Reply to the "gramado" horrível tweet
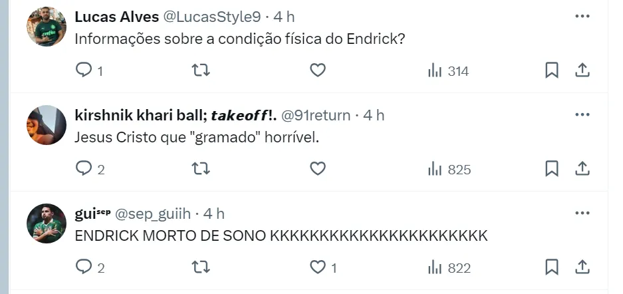 tap(84, 169)
